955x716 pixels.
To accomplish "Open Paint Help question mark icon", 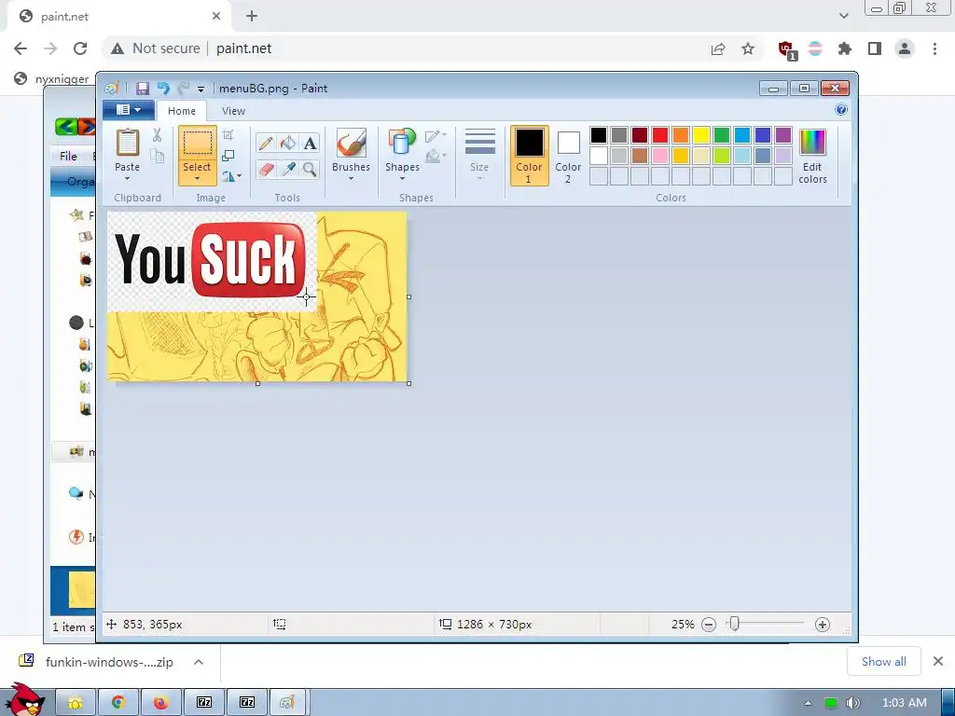I will [841, 110].
